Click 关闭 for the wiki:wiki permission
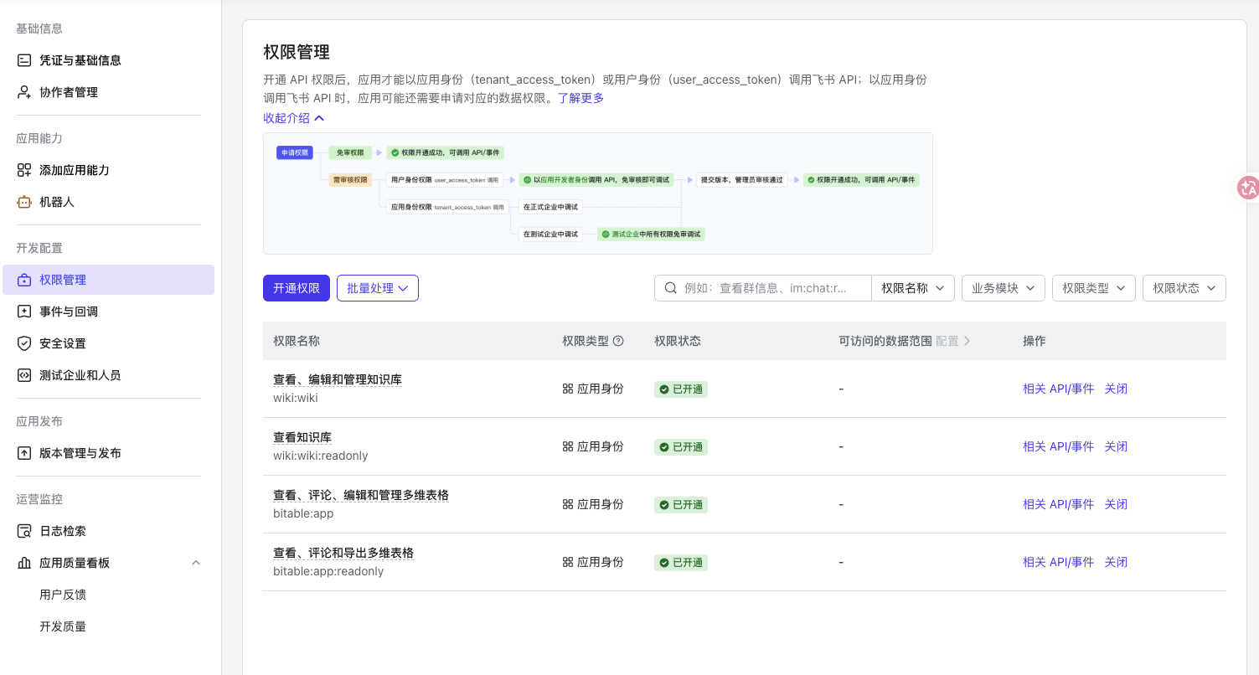 [x=1116, y=389]
